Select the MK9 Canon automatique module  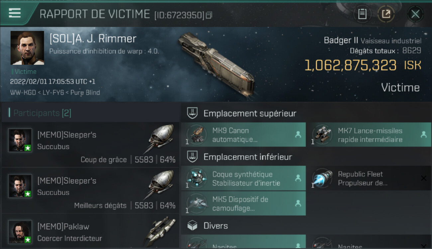coord(244,135)
